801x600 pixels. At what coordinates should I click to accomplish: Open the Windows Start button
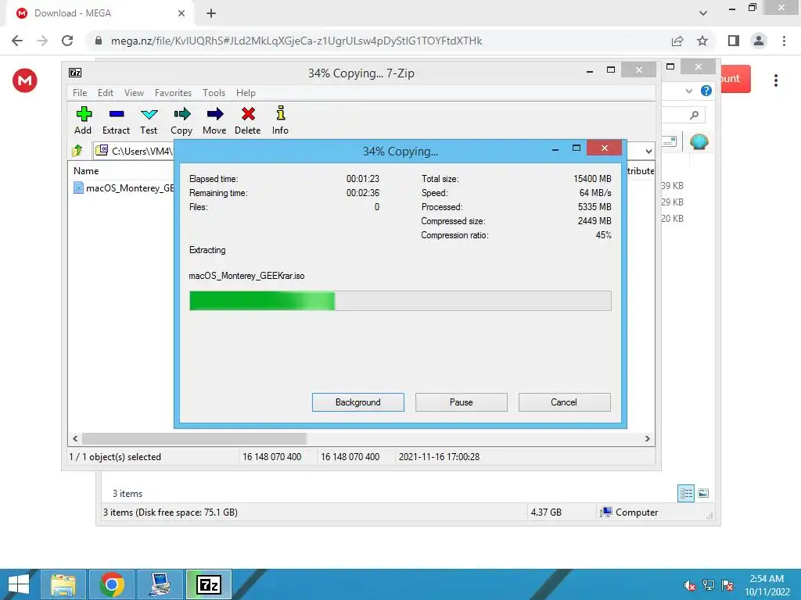point(19,584)
